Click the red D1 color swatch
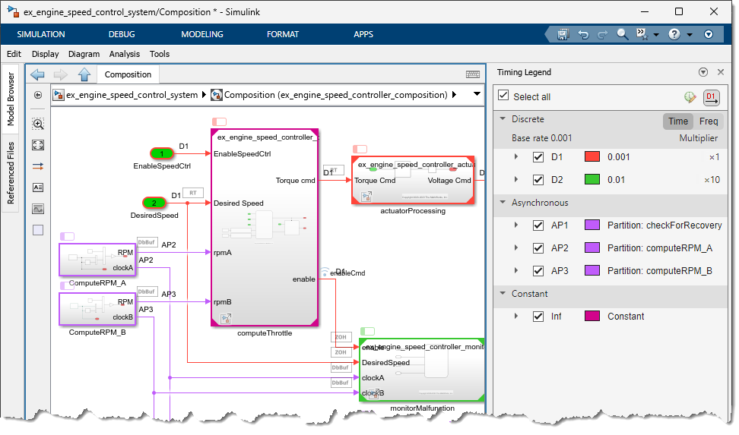The height and width of the screenshot is (435, 739). tap(592, 157)
